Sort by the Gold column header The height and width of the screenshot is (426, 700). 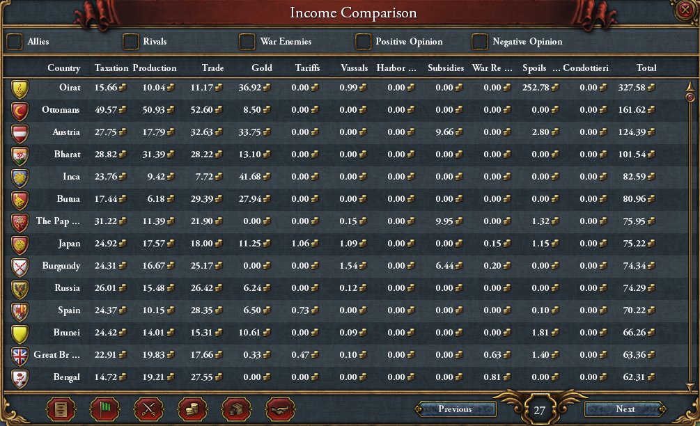point(262,68)
